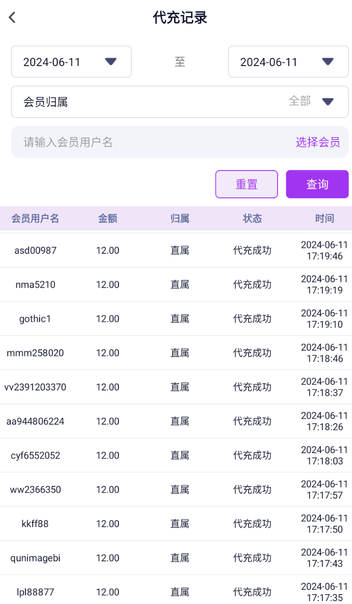Open the start date dropdown

click(71, 62)
